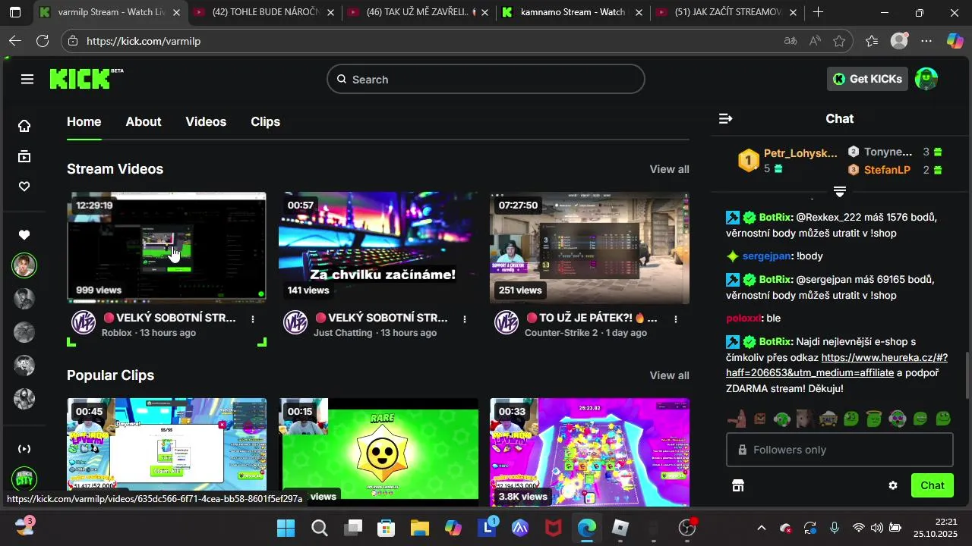Go back in the browser
Image resolution: width=972 pixels, height=546 pixels.
click(x=14, y=41)
